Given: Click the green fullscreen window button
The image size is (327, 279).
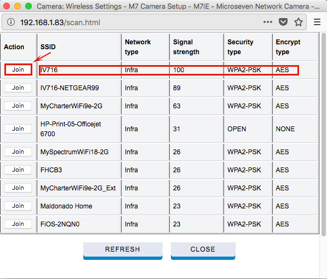Looking at the screenshot, I should pyautogui.click(x=28, y=6).
